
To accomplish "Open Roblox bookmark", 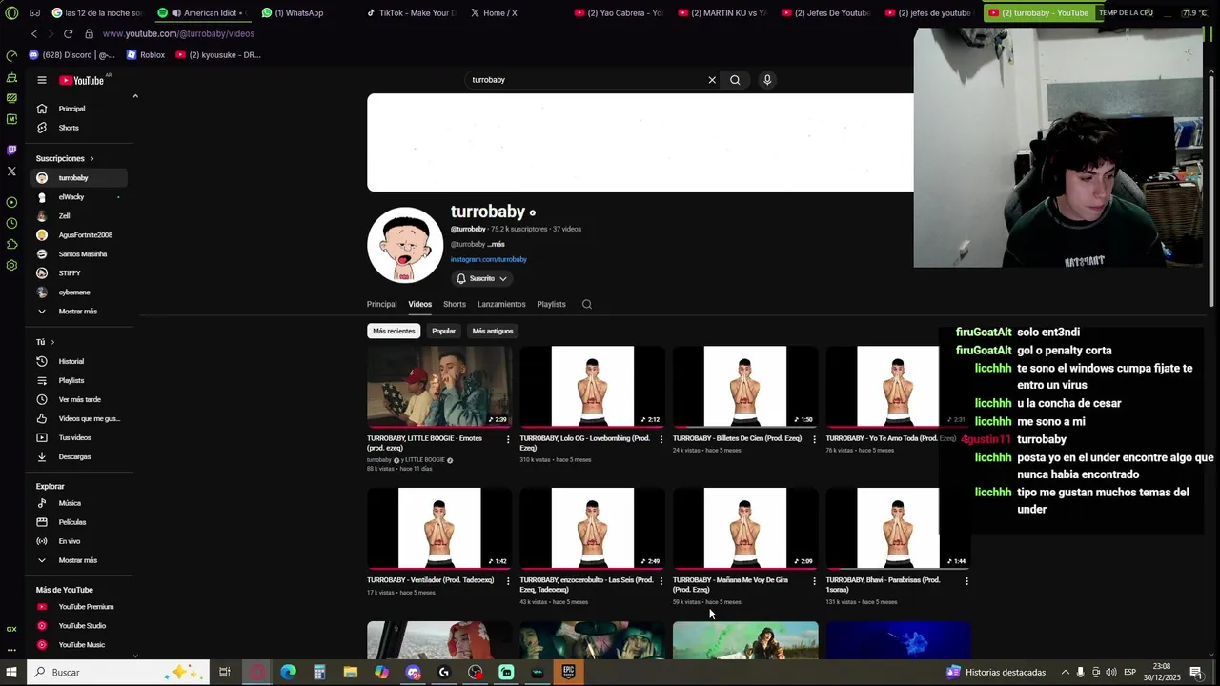I will [146, 55].
